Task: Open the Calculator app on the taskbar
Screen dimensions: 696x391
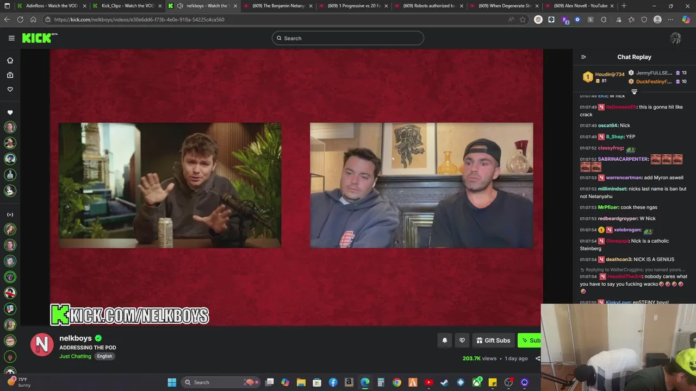Action: 381,382
